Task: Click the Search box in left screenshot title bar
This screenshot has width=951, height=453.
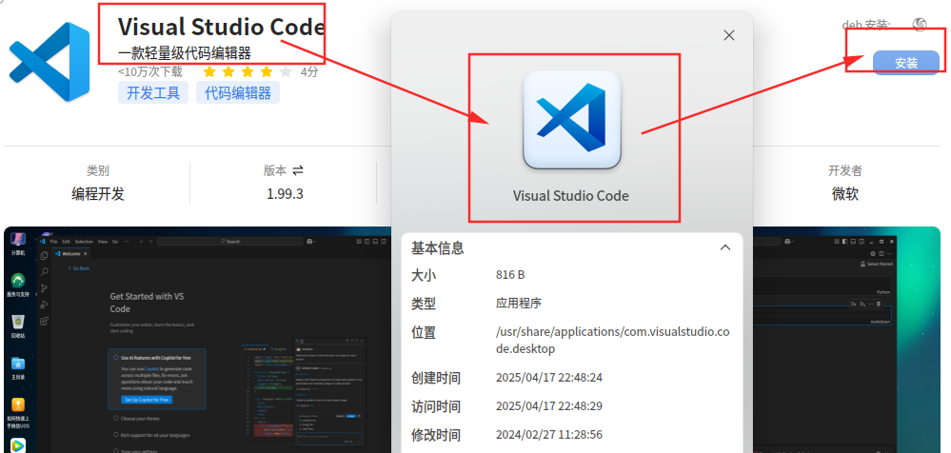Action: (229, 242)
